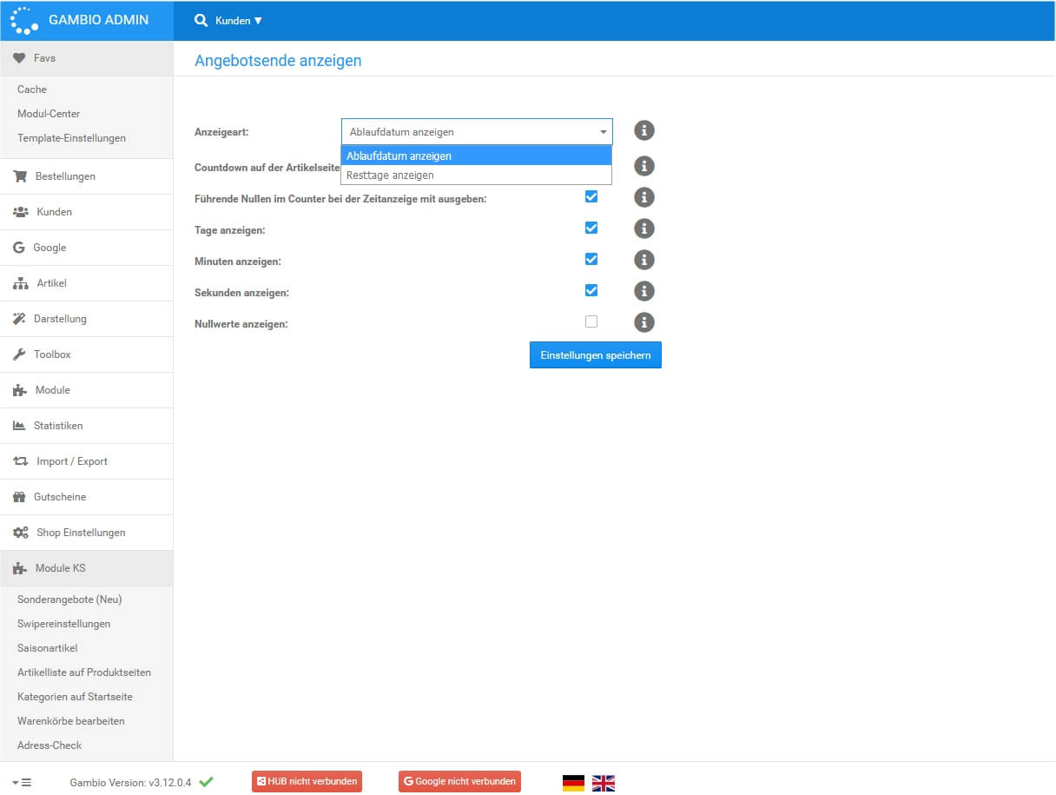
Task: Choose Ablaufdatum anzeigen highlighted option
Action: point(399,156)
